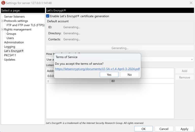
Task: Select the port 80 cell in :: row
Action: pyautogui.click(x=142, y=81)
